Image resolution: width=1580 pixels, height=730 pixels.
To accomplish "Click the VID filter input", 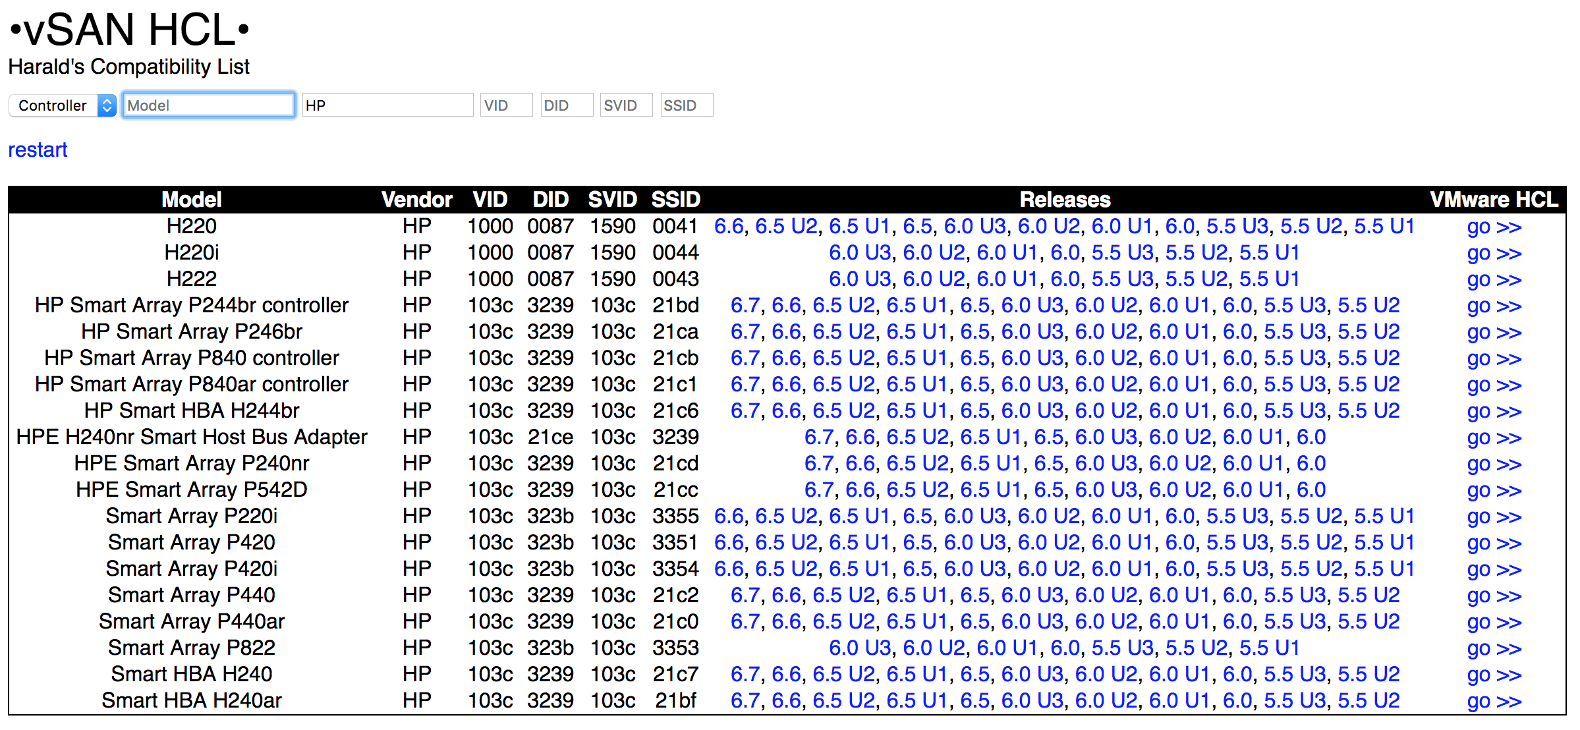I will click(505, 105).
